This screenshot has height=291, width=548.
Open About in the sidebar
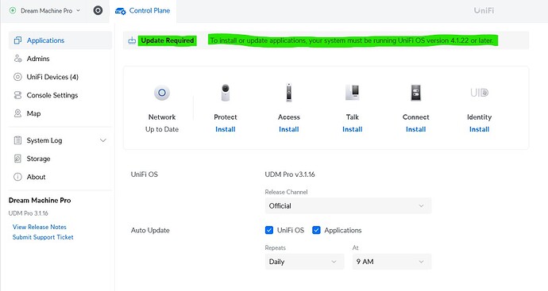pyautogui.click(x=60, y=177)
